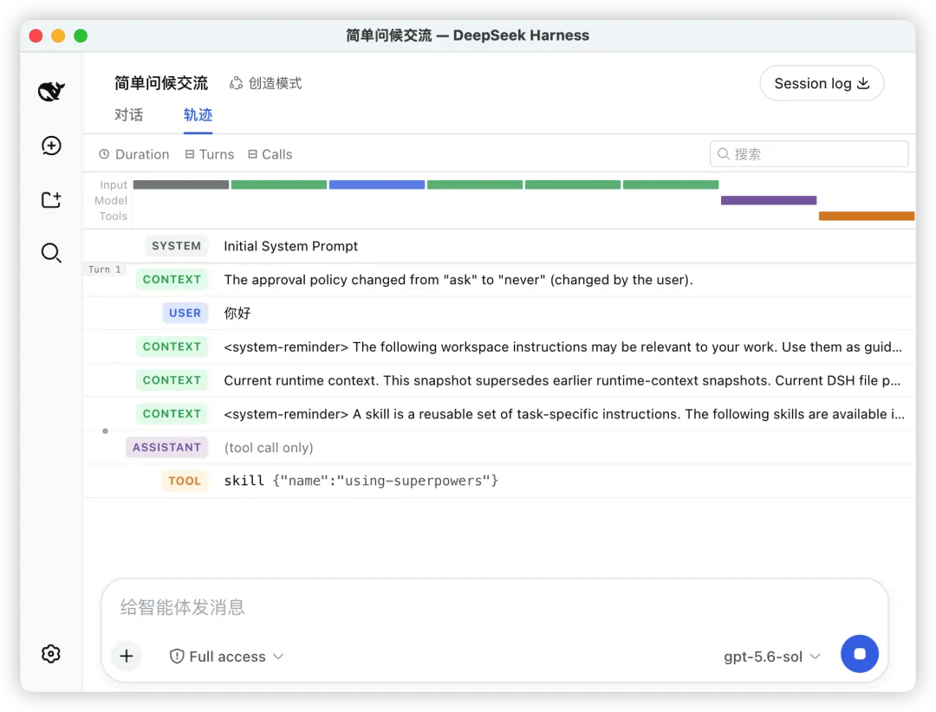Select first green Input timeline segment
936x712 pixels.
[279, 184]
